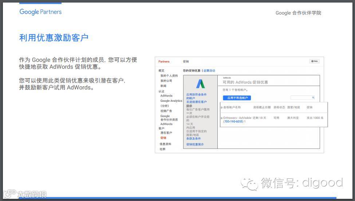Screen dimensions: 355x201
Task: Click the 资格截止日期 column header
Action: (262, 107)
